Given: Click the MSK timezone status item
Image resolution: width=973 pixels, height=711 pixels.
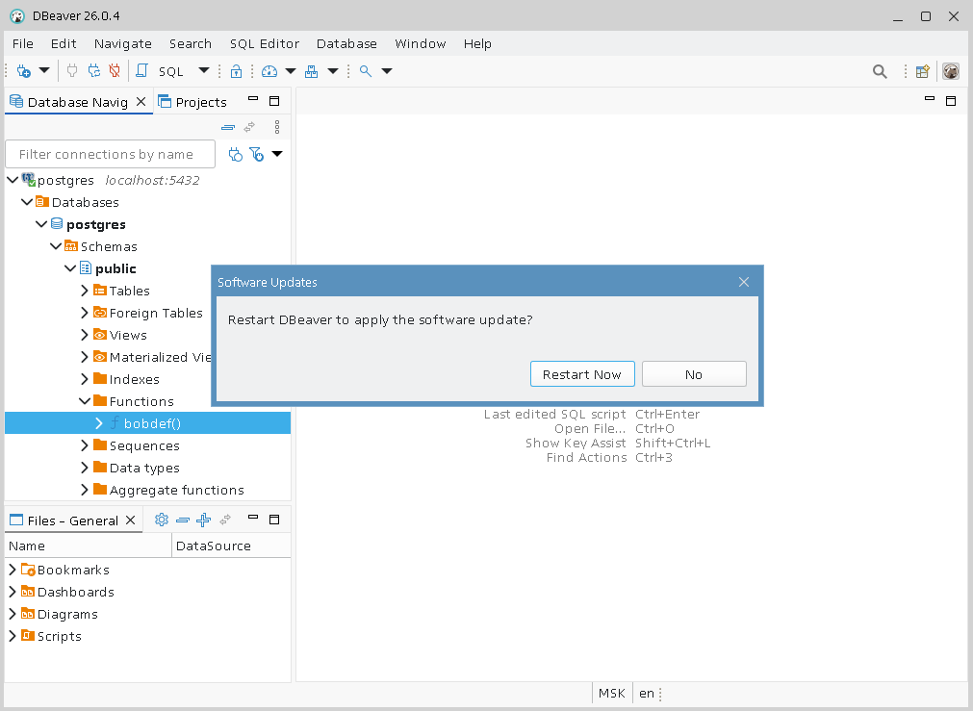Looking at the screenshot, I should click(612, 693).
